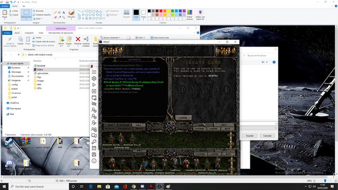Click Cambiar tamaño in the Imagen group

click(x=42, y=15)
